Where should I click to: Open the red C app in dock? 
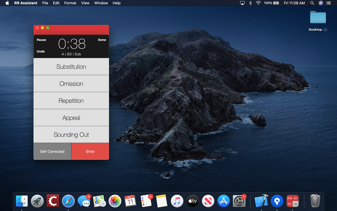point(53,201)
